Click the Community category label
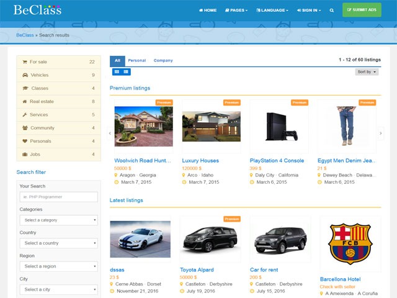 (42, 128)
